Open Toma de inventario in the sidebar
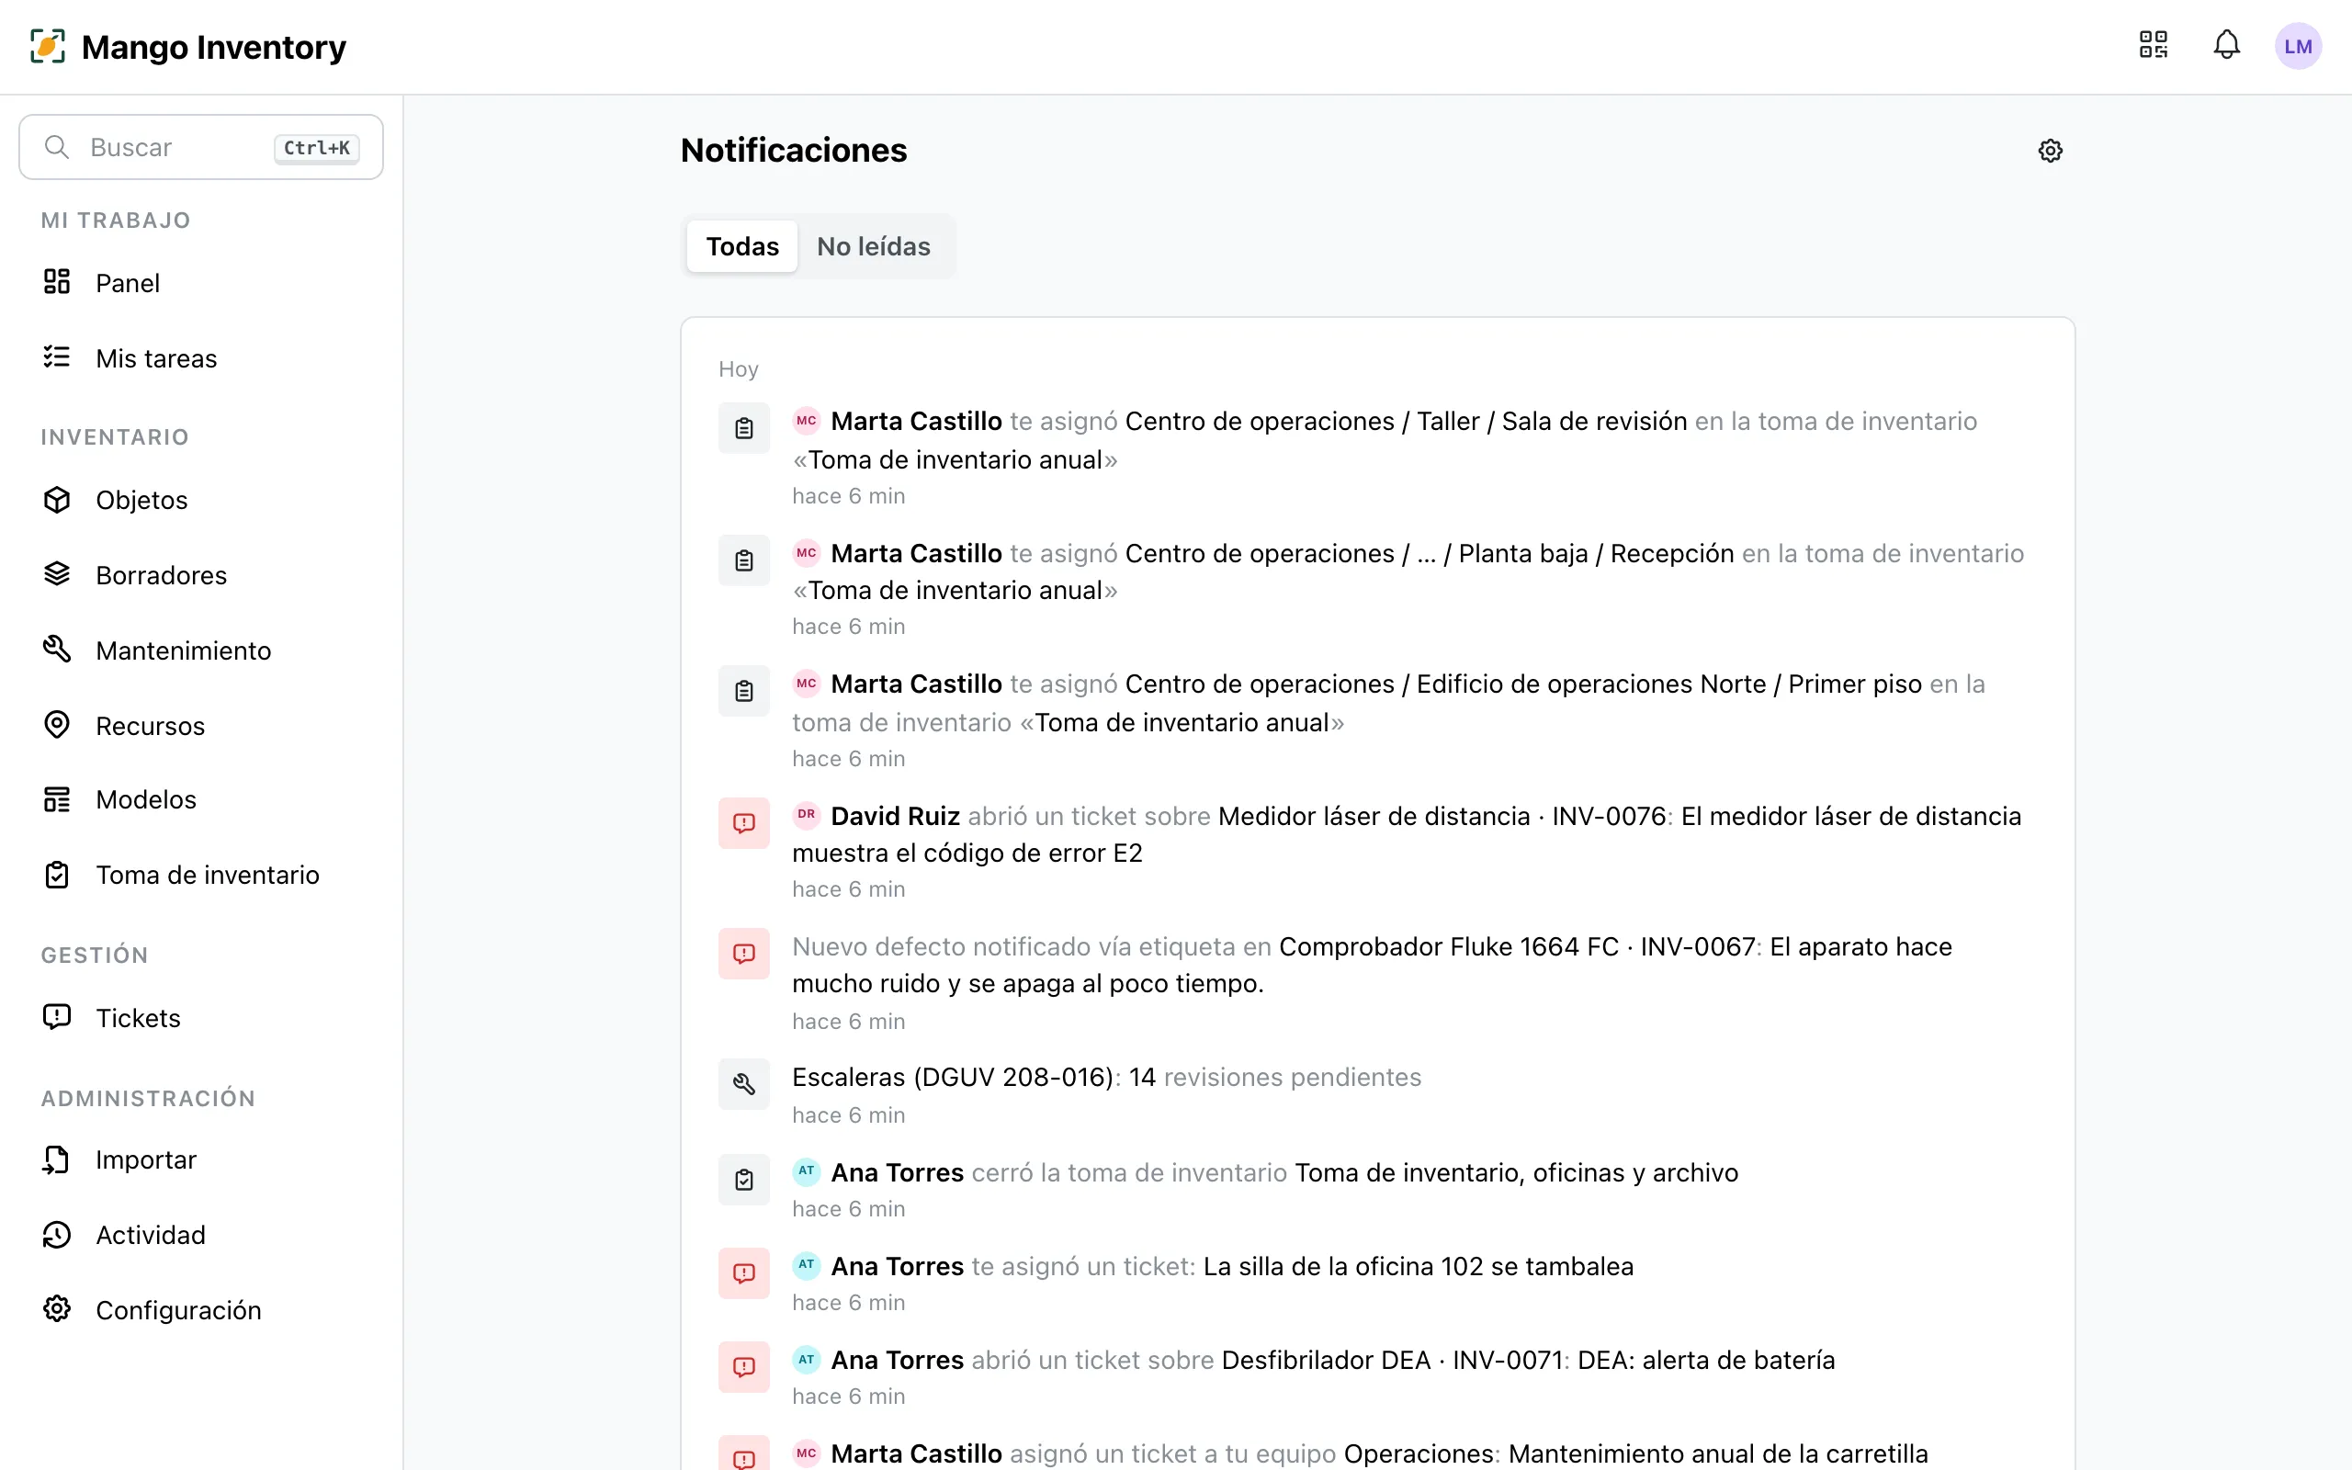2352x1470 pixels. click(x=201, y=875)
